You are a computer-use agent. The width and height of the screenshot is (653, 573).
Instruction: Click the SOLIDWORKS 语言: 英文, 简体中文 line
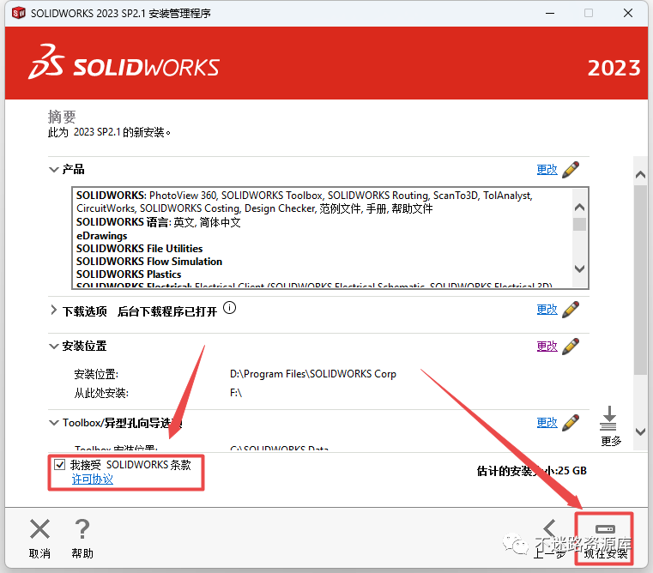158,222
